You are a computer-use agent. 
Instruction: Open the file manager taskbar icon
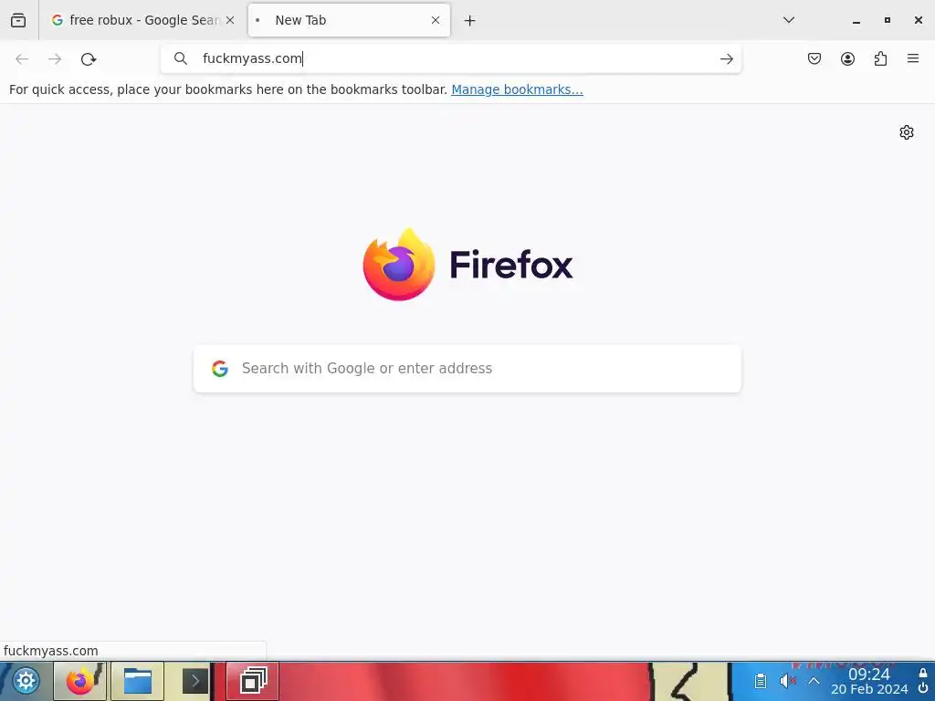coord(138,681)
